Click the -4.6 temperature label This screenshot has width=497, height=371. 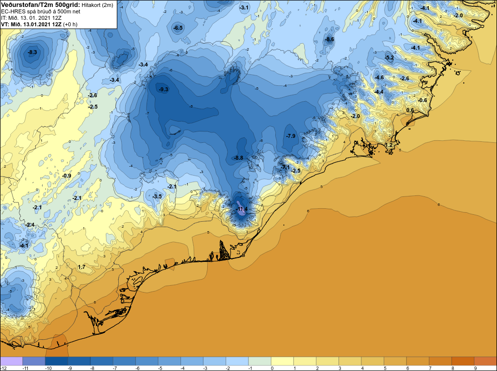[x=379, y=77]
